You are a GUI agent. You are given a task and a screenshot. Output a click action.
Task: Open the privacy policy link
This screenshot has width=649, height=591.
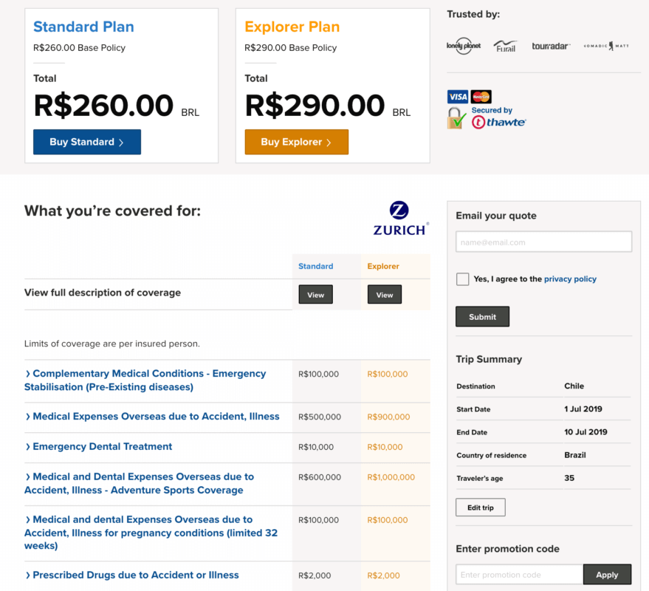click(x=570, y=279)
